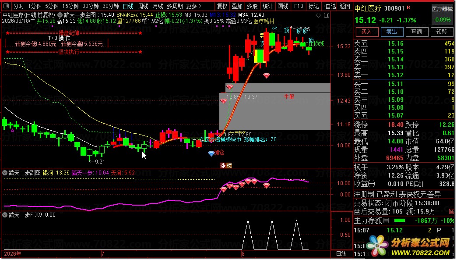Click the 卖出 sell button
Screen dimensions: 457x260
392,32
